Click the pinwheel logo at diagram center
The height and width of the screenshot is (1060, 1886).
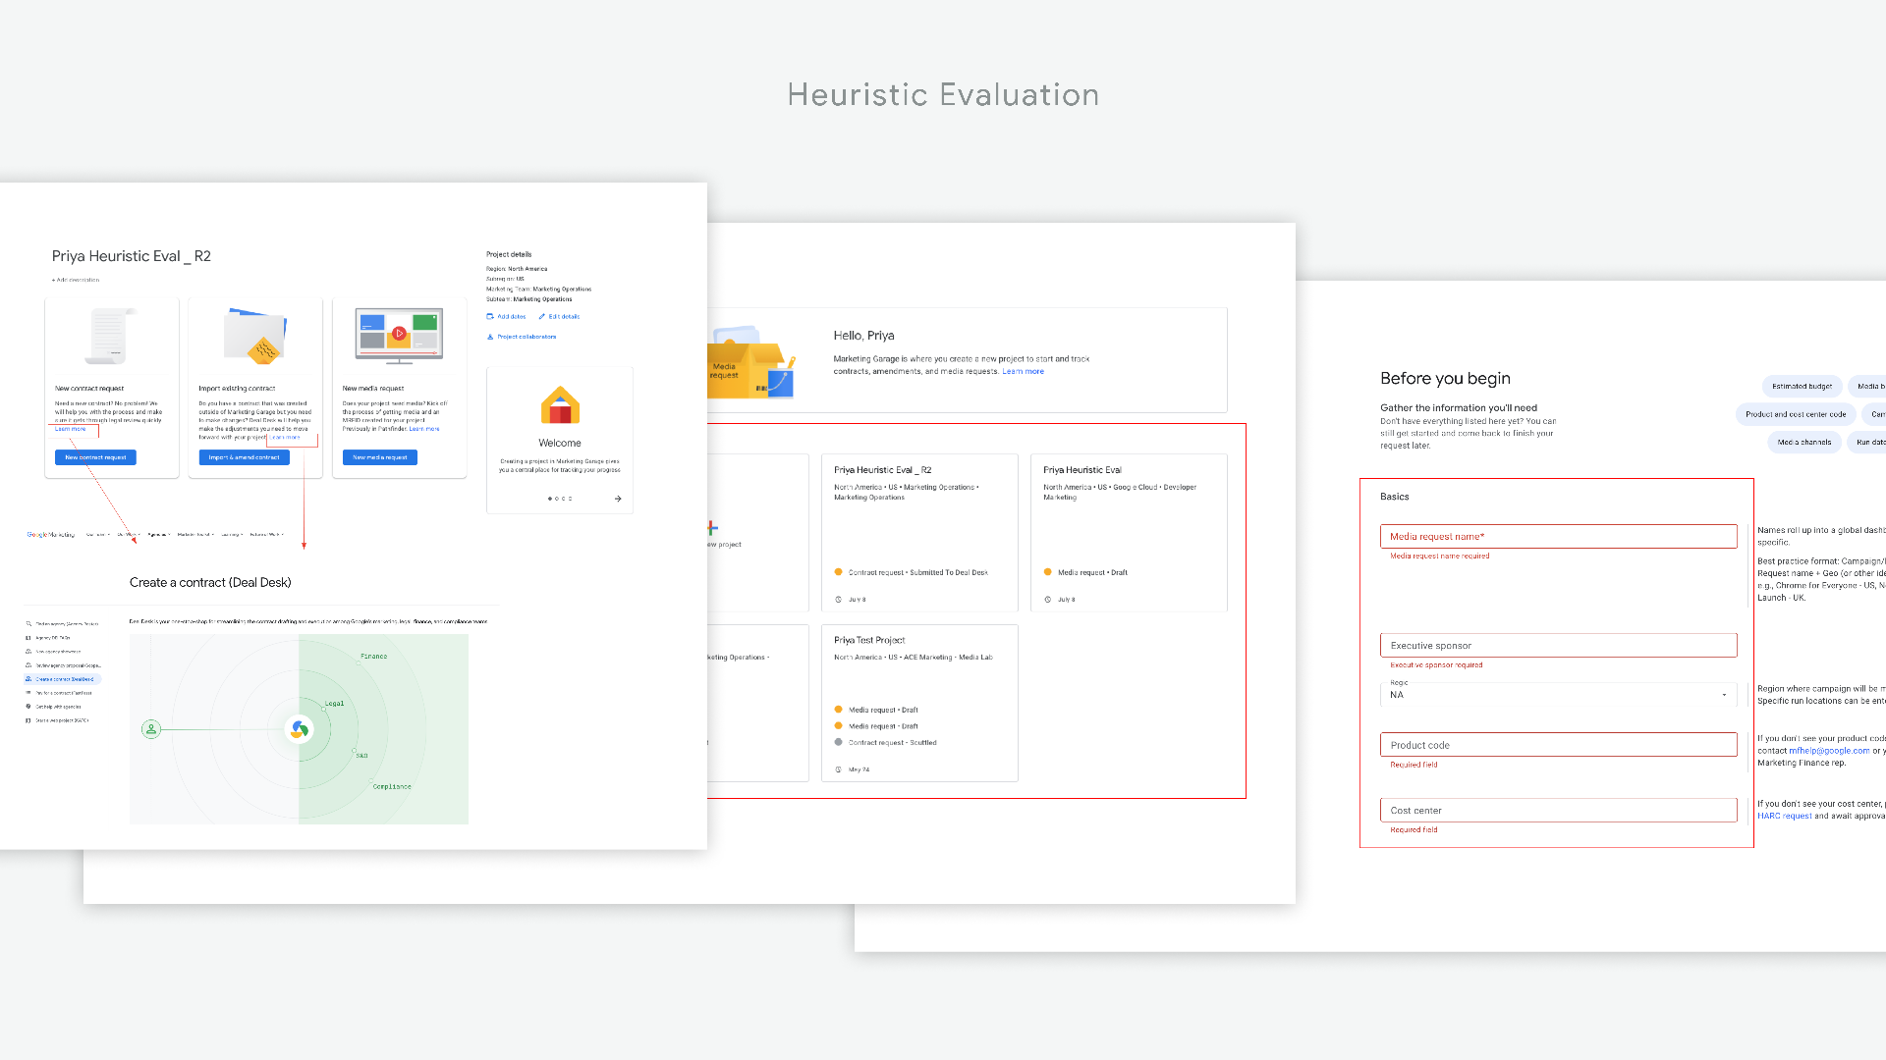[x=299, y=729]
